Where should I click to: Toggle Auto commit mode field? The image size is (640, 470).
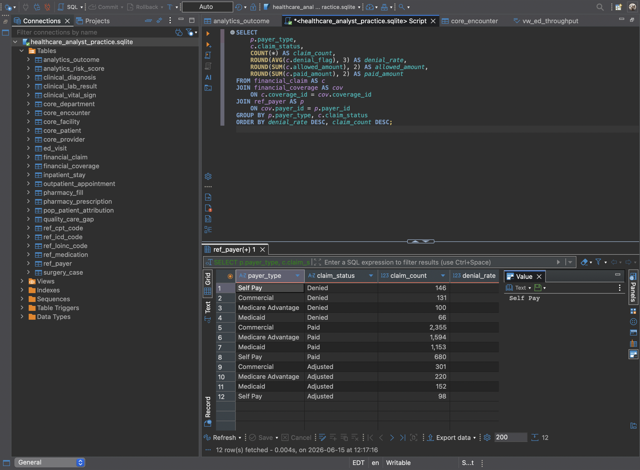click(207, 7)
